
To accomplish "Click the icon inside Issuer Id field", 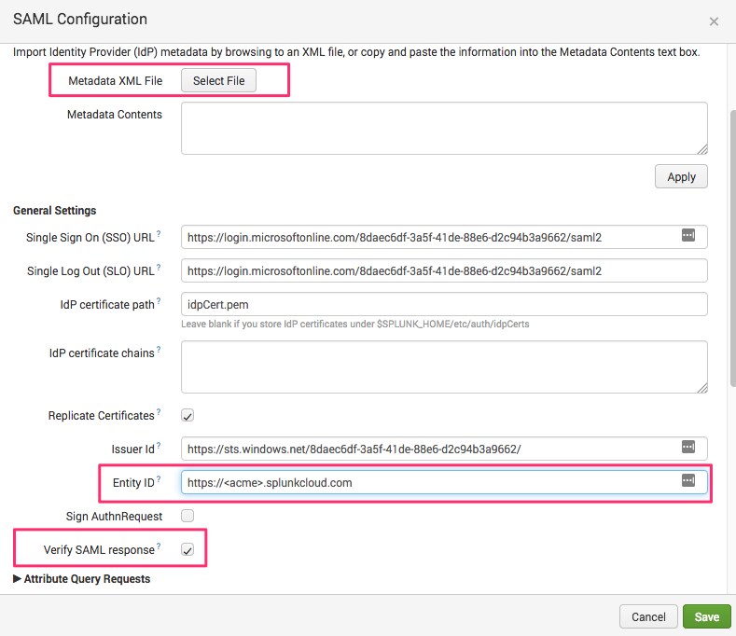I will tap(688, 447).
